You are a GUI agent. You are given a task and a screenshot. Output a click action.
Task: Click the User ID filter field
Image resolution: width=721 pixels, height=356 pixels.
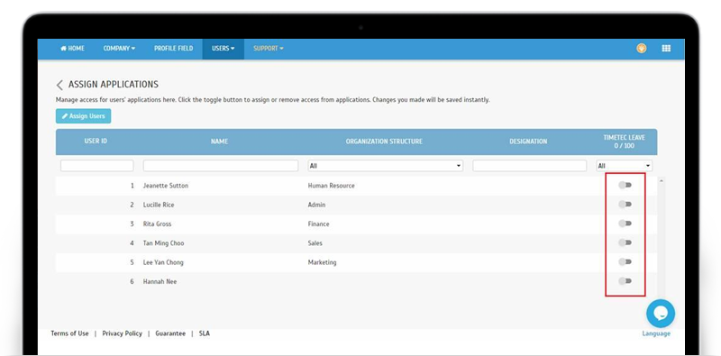click(x=97, y=166)
